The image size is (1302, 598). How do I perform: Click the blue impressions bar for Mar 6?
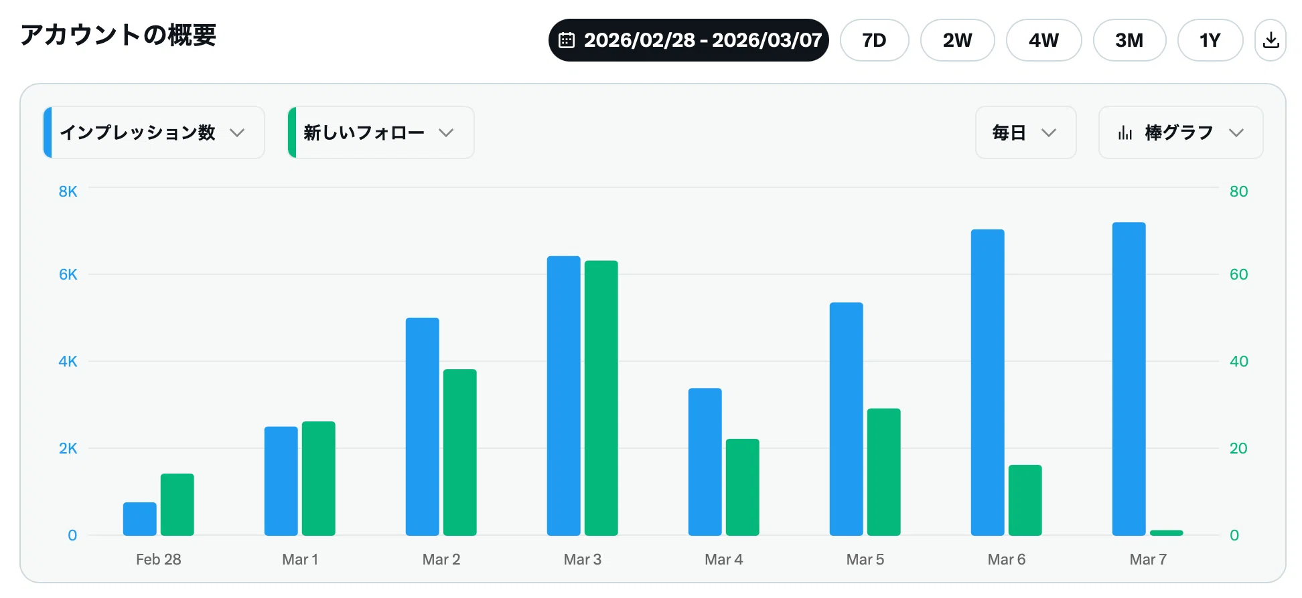pyautogui.click(x=988, y=383)
